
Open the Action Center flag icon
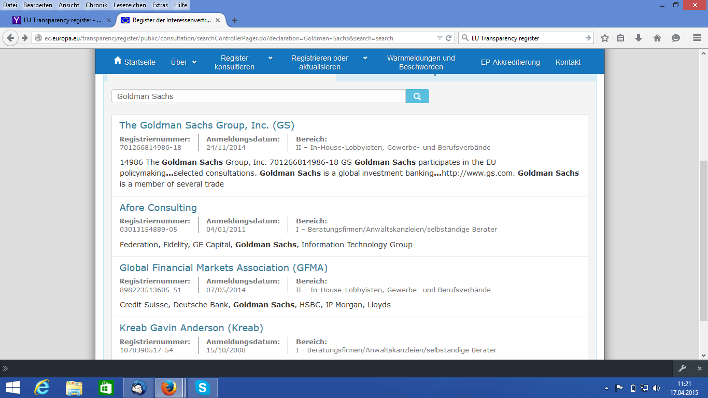tap(619, 388)
